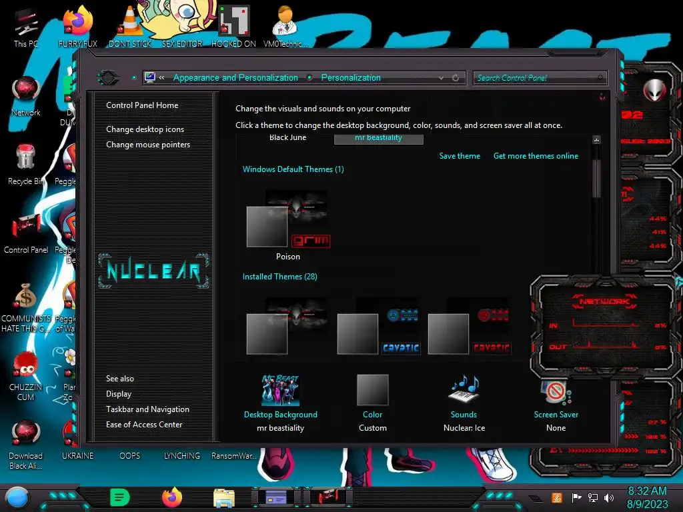The height and width of the screenshot is (512, 683).
Task: Expand the address bar history dropdown
Action: click(x=441, y=78)
